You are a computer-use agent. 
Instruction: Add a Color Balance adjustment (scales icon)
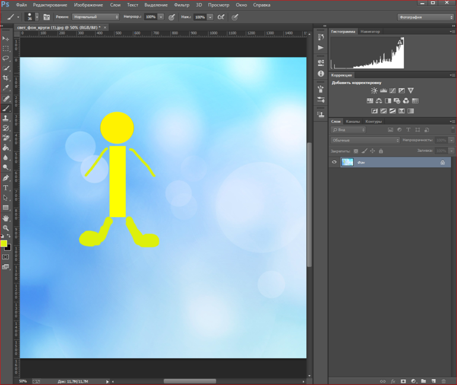tap(379, 101)
